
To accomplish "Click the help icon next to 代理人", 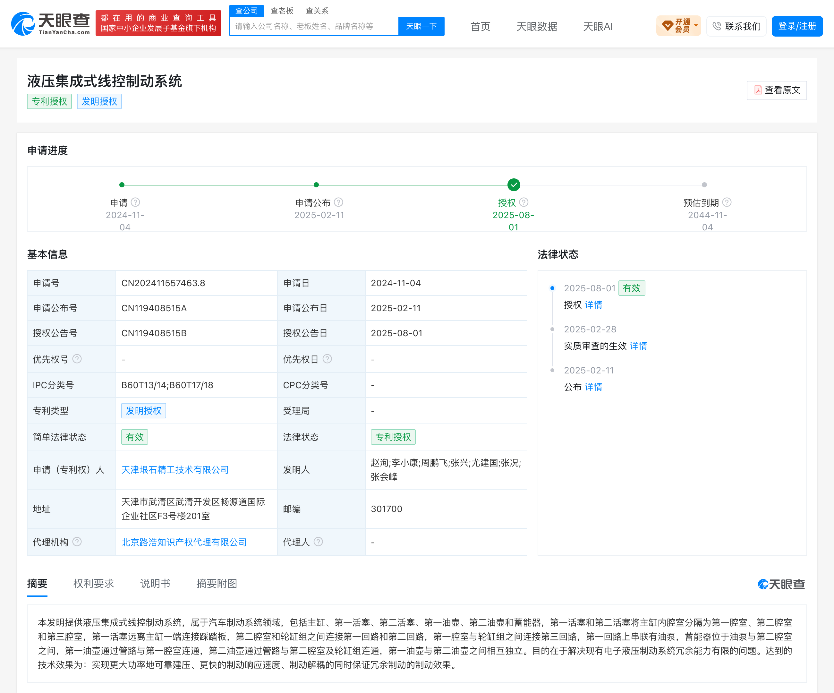I will pos(318,542).
